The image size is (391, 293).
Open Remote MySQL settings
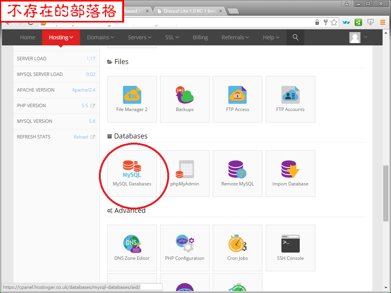(x=238, y=174)
